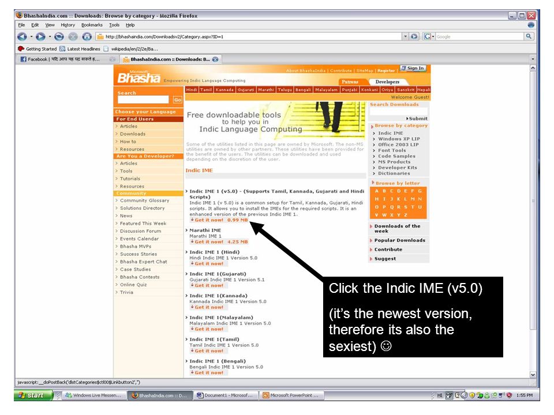Click the Go arrow beside the address bar
The image size is (554, 415).
coord(414,36)
